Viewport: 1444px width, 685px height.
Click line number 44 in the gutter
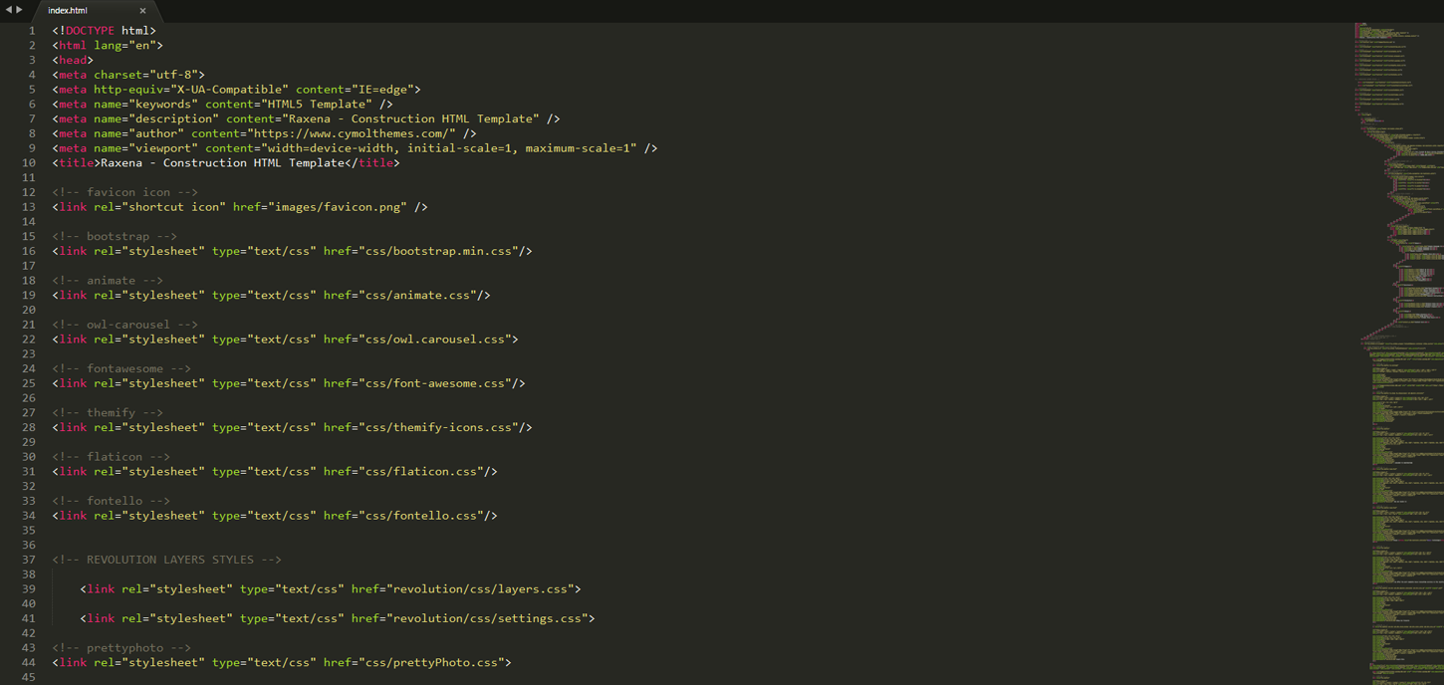tap(29, 662)
